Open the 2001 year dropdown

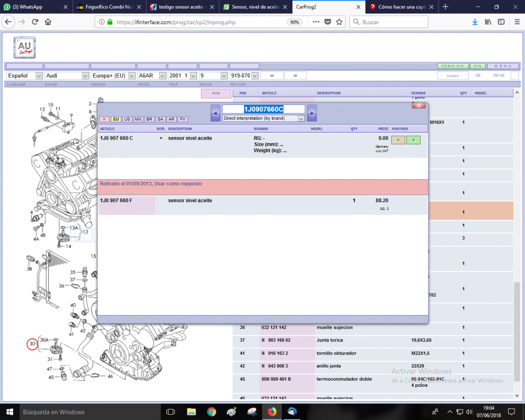[x=183, y=76]
